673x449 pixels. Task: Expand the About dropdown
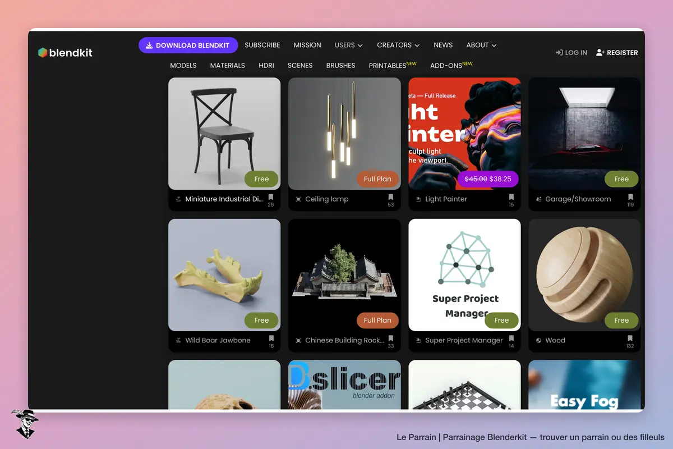click(481, 45)
